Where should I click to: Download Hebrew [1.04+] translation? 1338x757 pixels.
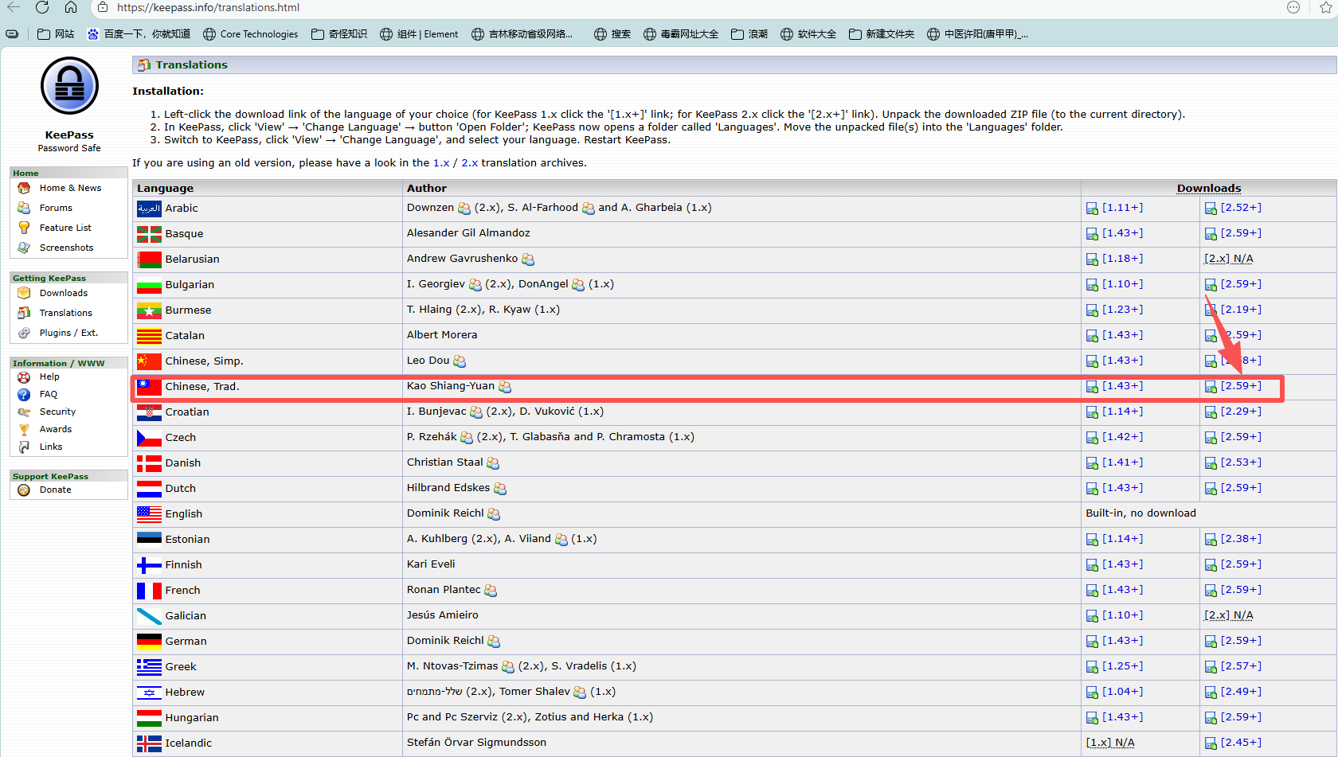(x=1122, y=692)
